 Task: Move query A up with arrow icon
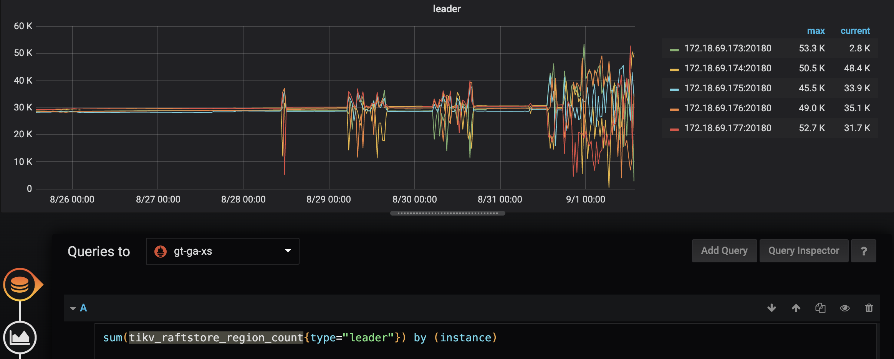tap(796, 308)
